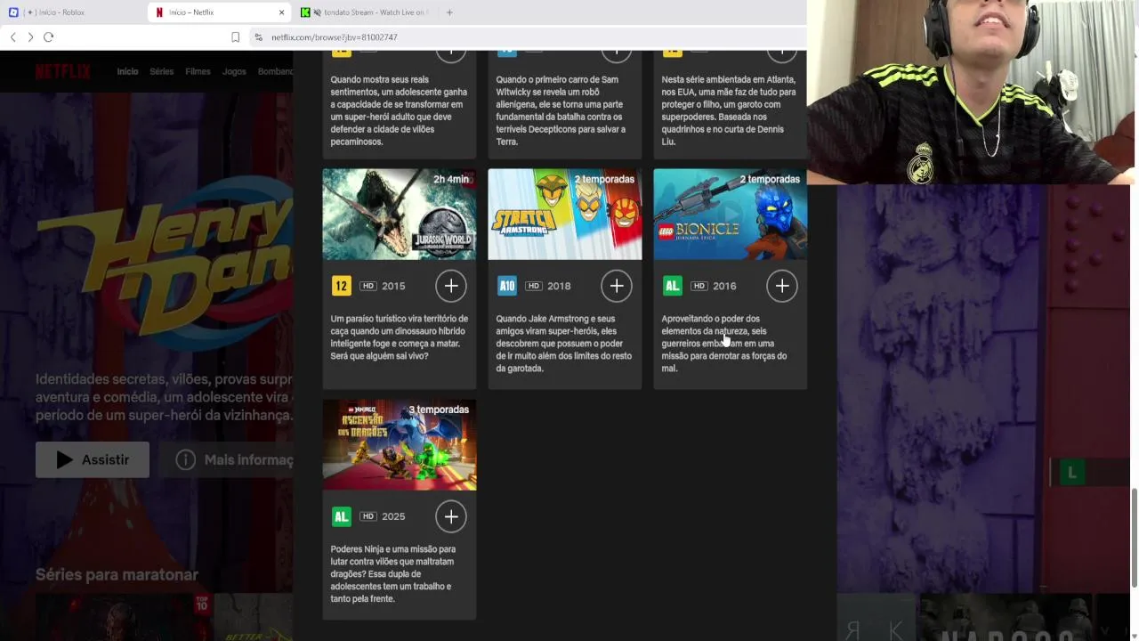The width and height of the screenshot is (1139, 641).
Task: Switch to the tondato Stream tab
Action: click(x=365, y=12)
